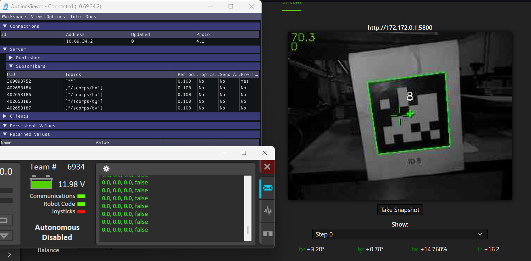
Task: Open the Charts tab waveform icon
Action: [x=268, y=210]
